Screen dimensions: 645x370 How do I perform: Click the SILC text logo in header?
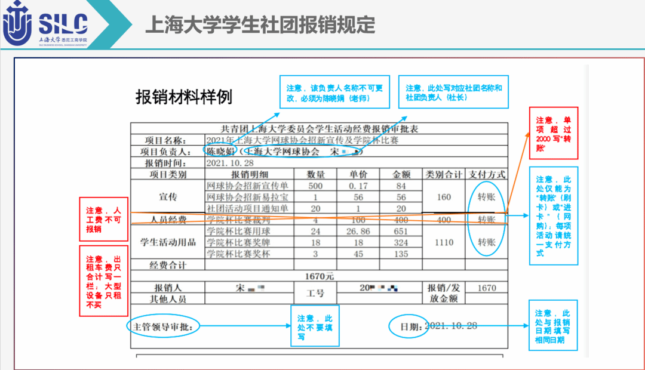(x=63, y=23)
